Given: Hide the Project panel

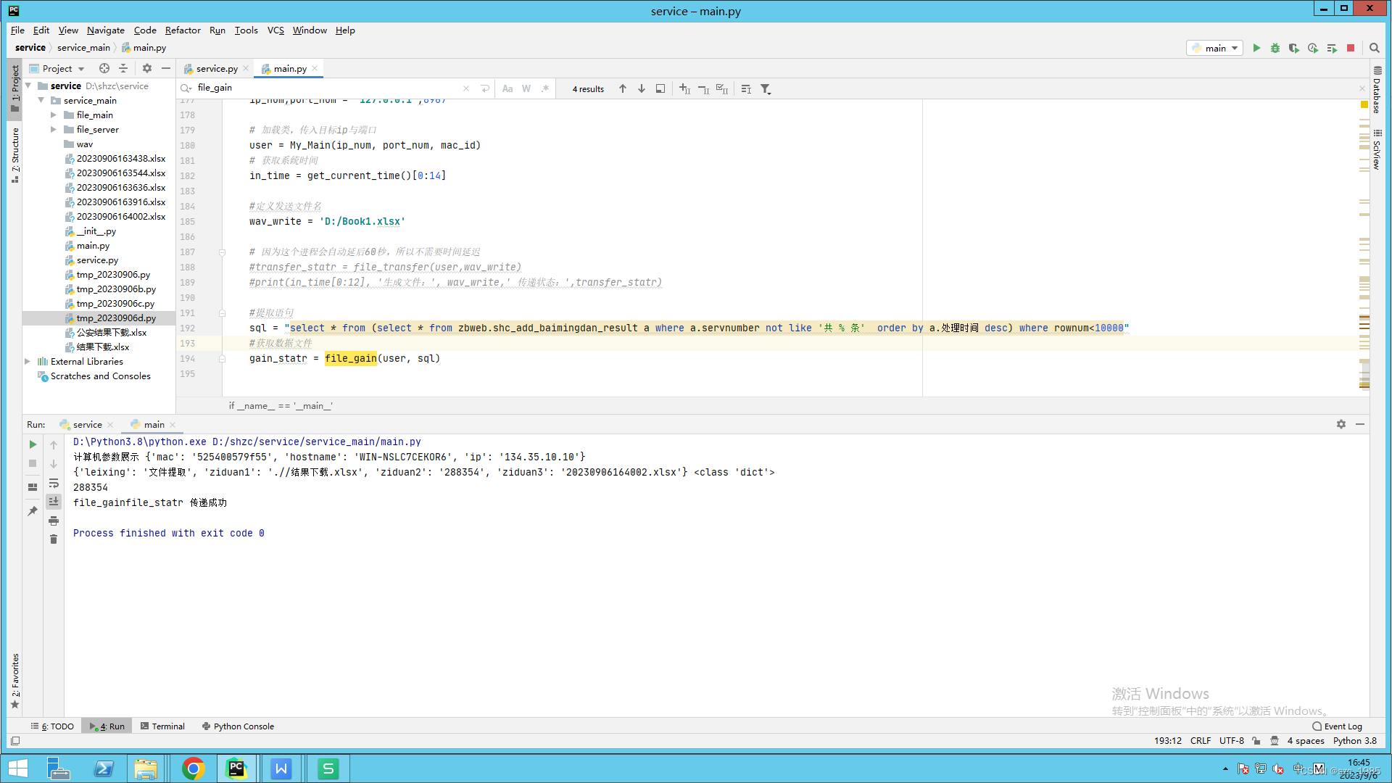Looking at the screenshot, I should [x=166, y=68].
